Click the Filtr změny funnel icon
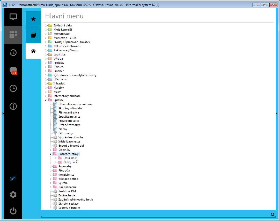280x221 pixels. 55,133
